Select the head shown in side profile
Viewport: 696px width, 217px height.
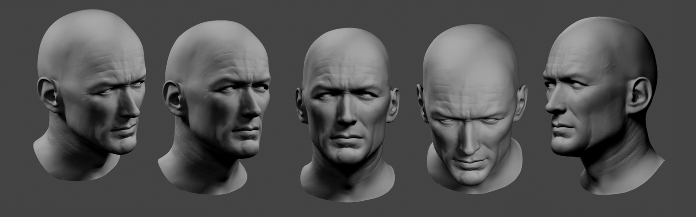click(x=604, y=105)
